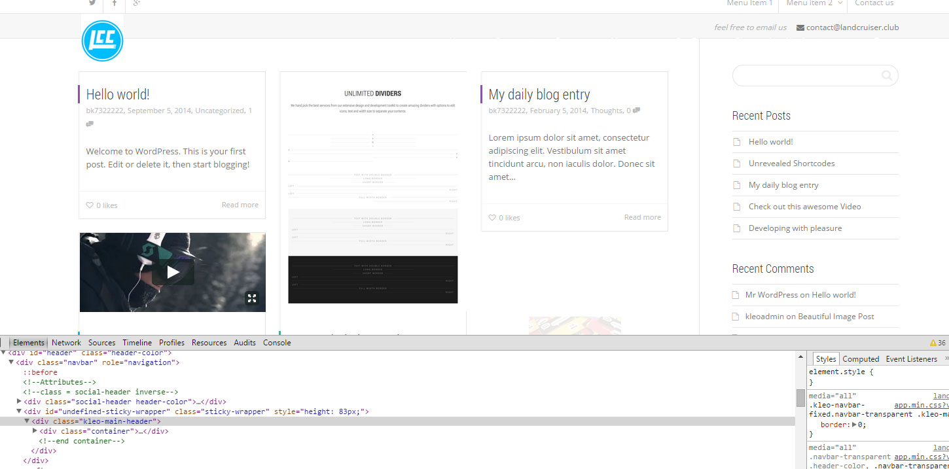Switch to the Computed styles tab

coord(860,359)
